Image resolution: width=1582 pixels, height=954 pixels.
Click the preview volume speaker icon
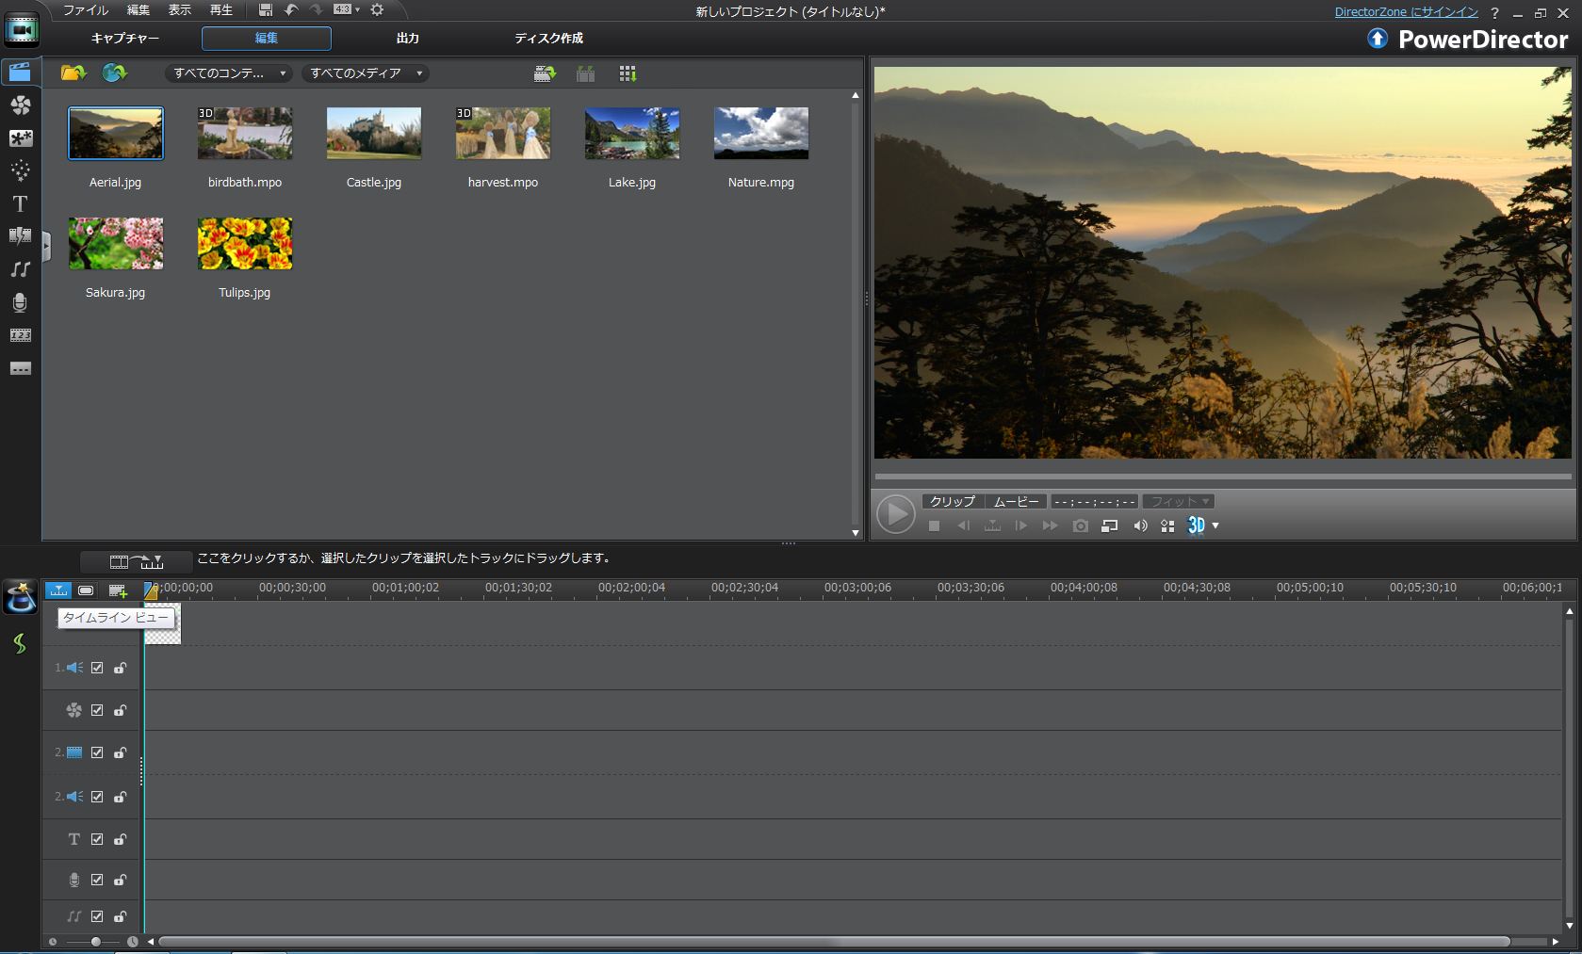(x=1140, y=526)
